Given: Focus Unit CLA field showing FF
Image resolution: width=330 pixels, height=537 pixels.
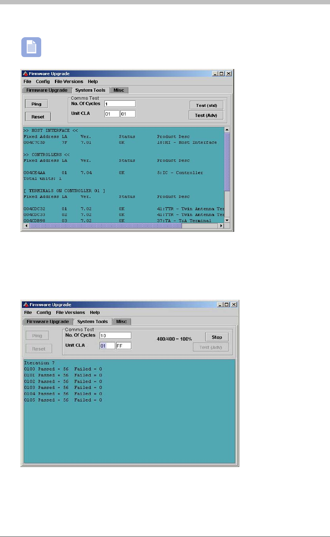Looking at the screenshot, I should pos(124,346).
